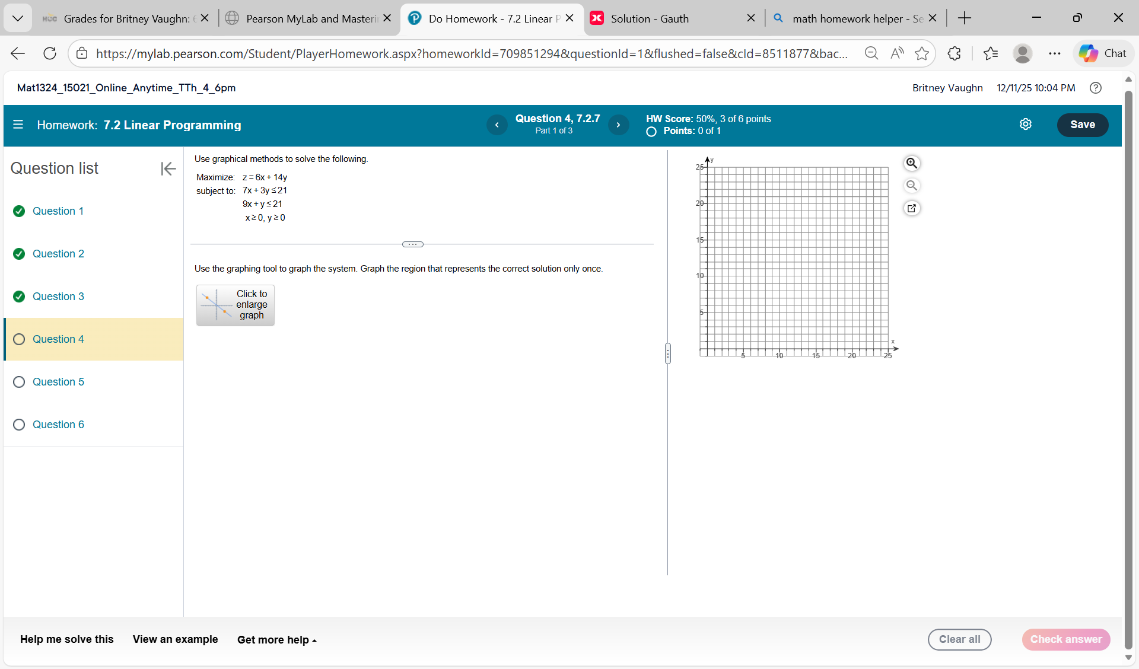Image resolution: width=1139 pixels, height=669 pixels.
Task: Click the help question mark icon
Action: click(x=1096, y=88)
